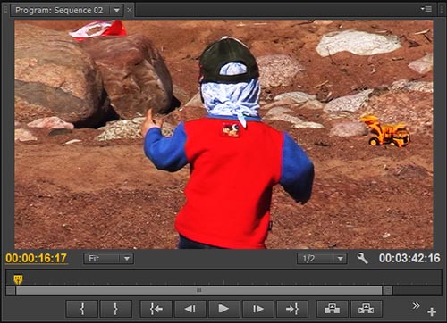Viewport: 447px width, 323px height.
Task: Open the panel menu in top-right corner
Action: coord(426,9)
